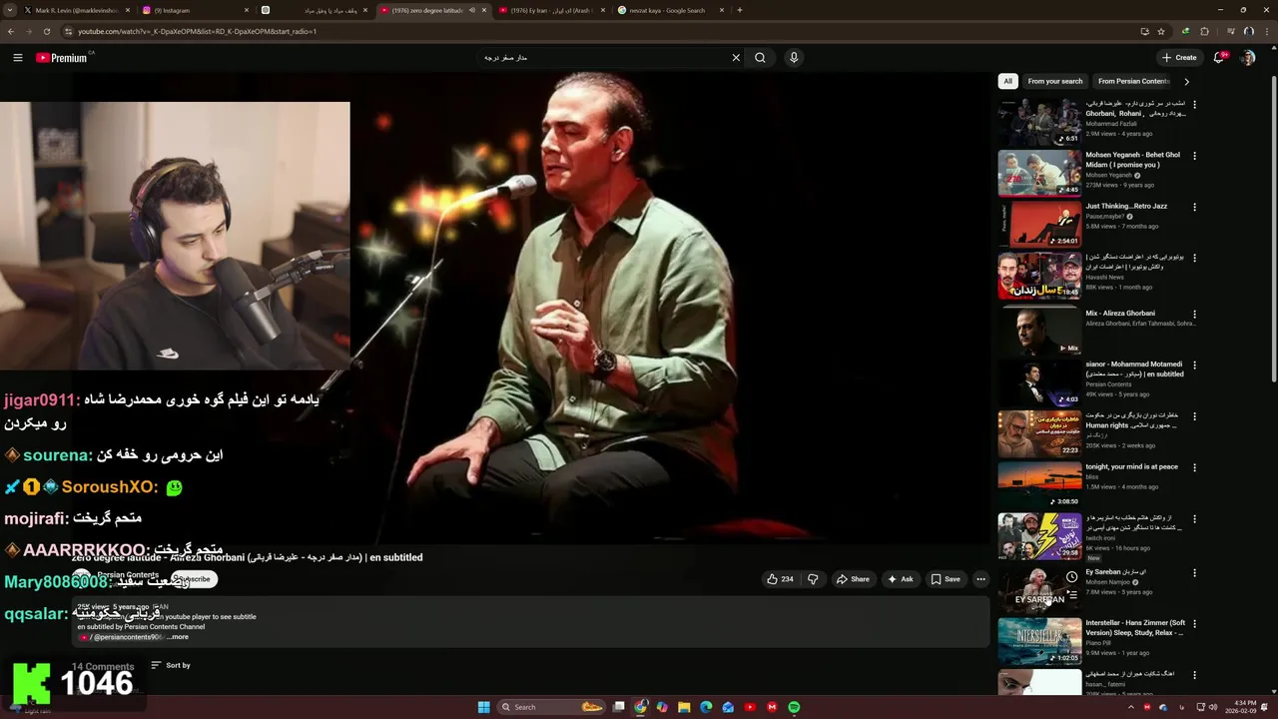Save the video to a playlist
The image size is (1278, 719).
(x=946, y=579)
